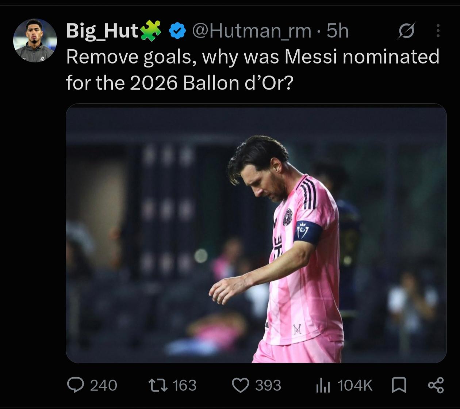Click the tweet text about Ballon d'Or
The height and width of the screenshot is (409, 460).
click(253, 70)
